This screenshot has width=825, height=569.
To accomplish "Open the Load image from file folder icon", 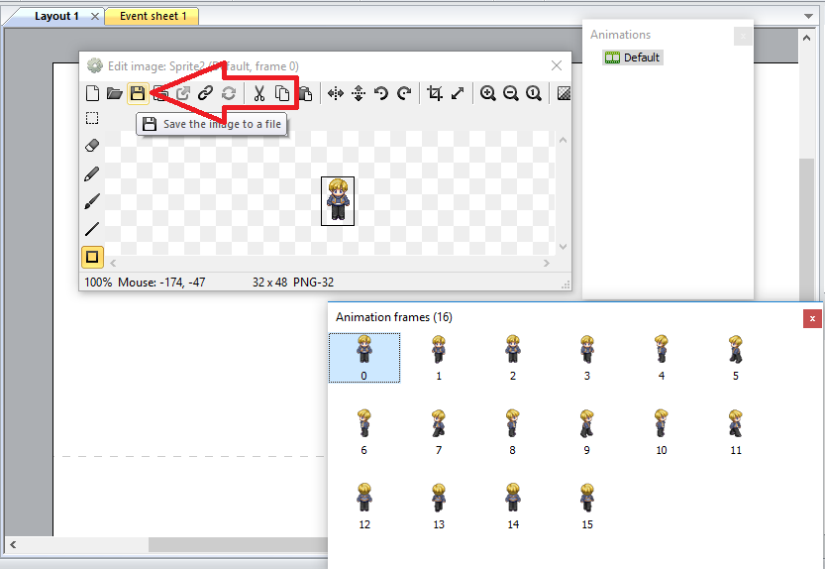I will (115, 94).
